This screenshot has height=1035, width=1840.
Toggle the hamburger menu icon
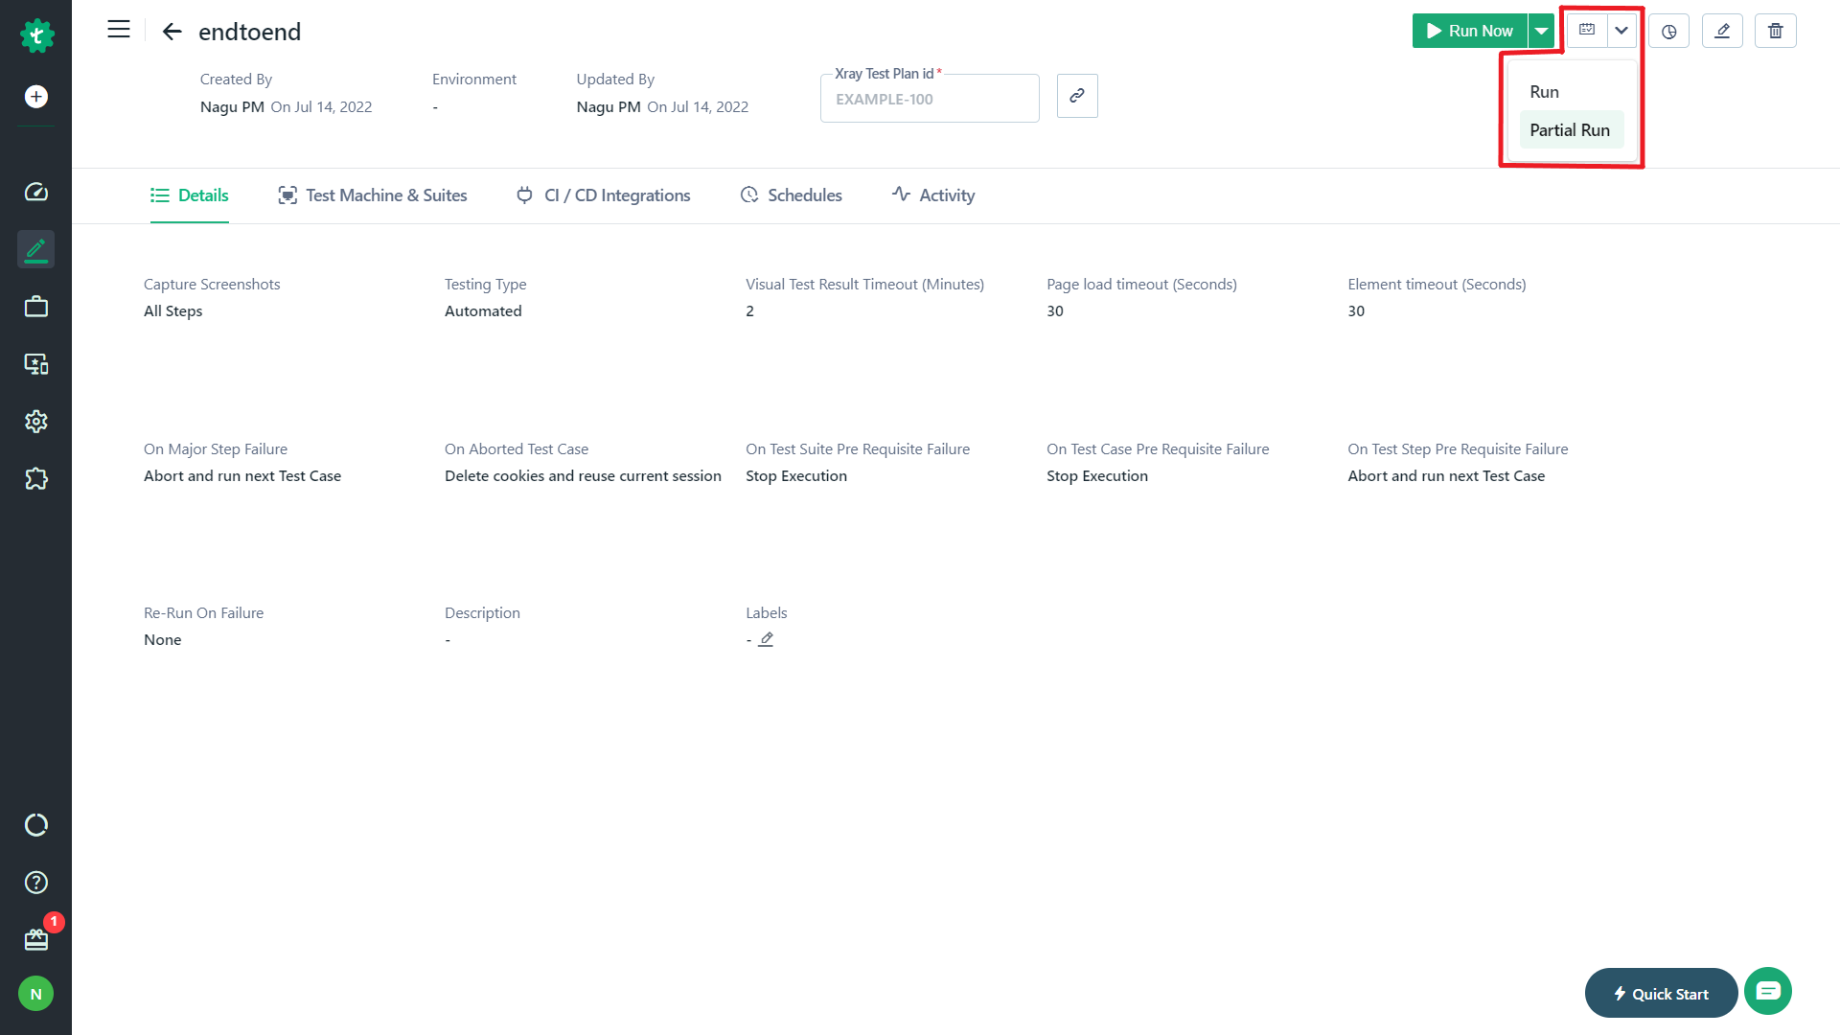click(x=119, y=30)
